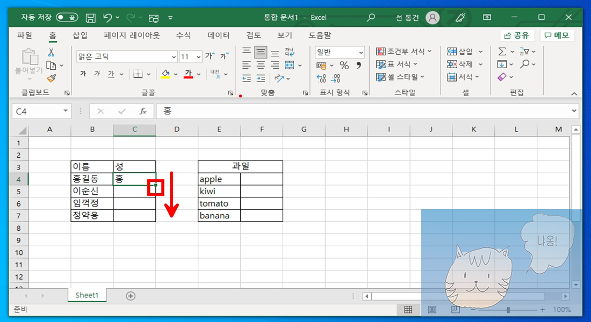Click the Cut scissors icon
The width and height of the screenshot is (591, 322).
coord(51,53)
